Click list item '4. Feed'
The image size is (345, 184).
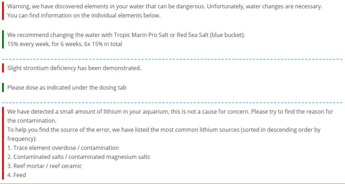click(16, 175)
